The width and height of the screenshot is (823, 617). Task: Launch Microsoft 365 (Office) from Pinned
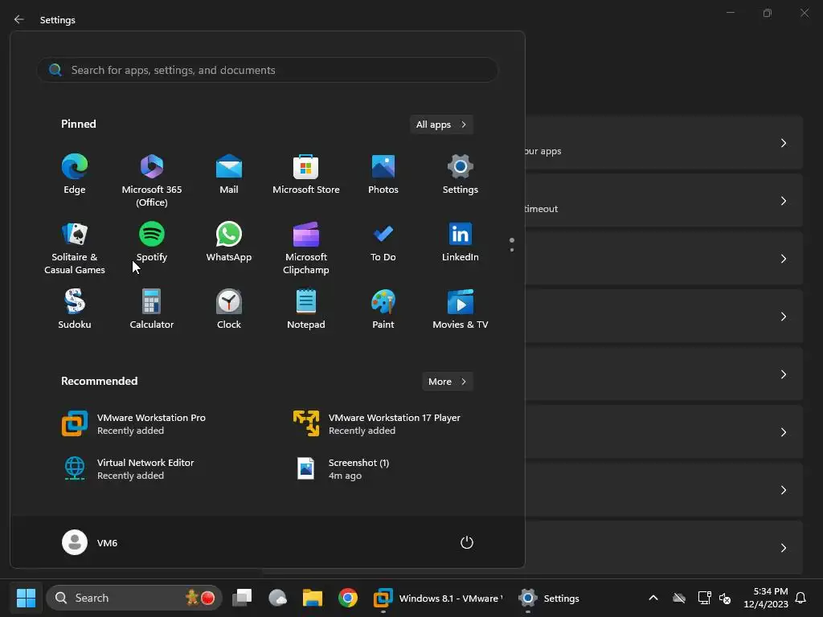pyautogui.click(x=152, y=180)
